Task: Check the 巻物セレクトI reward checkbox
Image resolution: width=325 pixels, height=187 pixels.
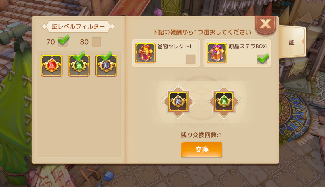Action: [x=190, y=59]
